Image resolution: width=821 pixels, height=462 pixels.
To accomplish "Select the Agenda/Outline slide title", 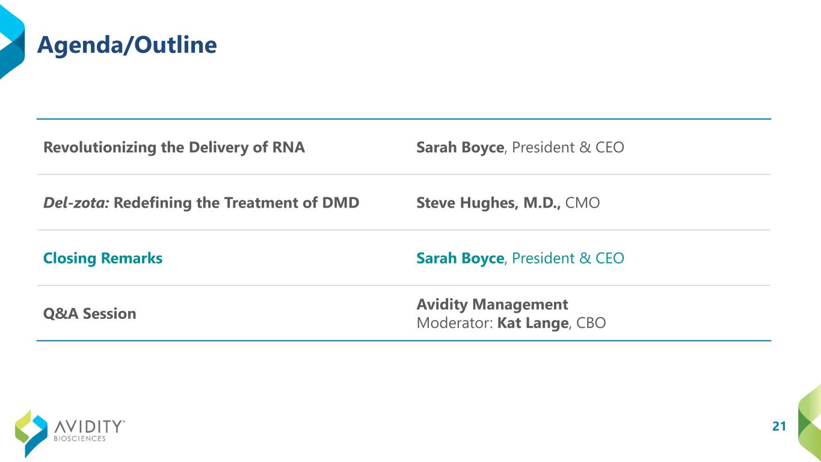I will [x=127, y=45].
